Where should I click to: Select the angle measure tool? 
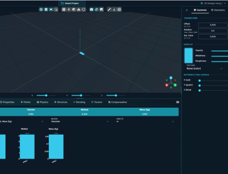114,10
